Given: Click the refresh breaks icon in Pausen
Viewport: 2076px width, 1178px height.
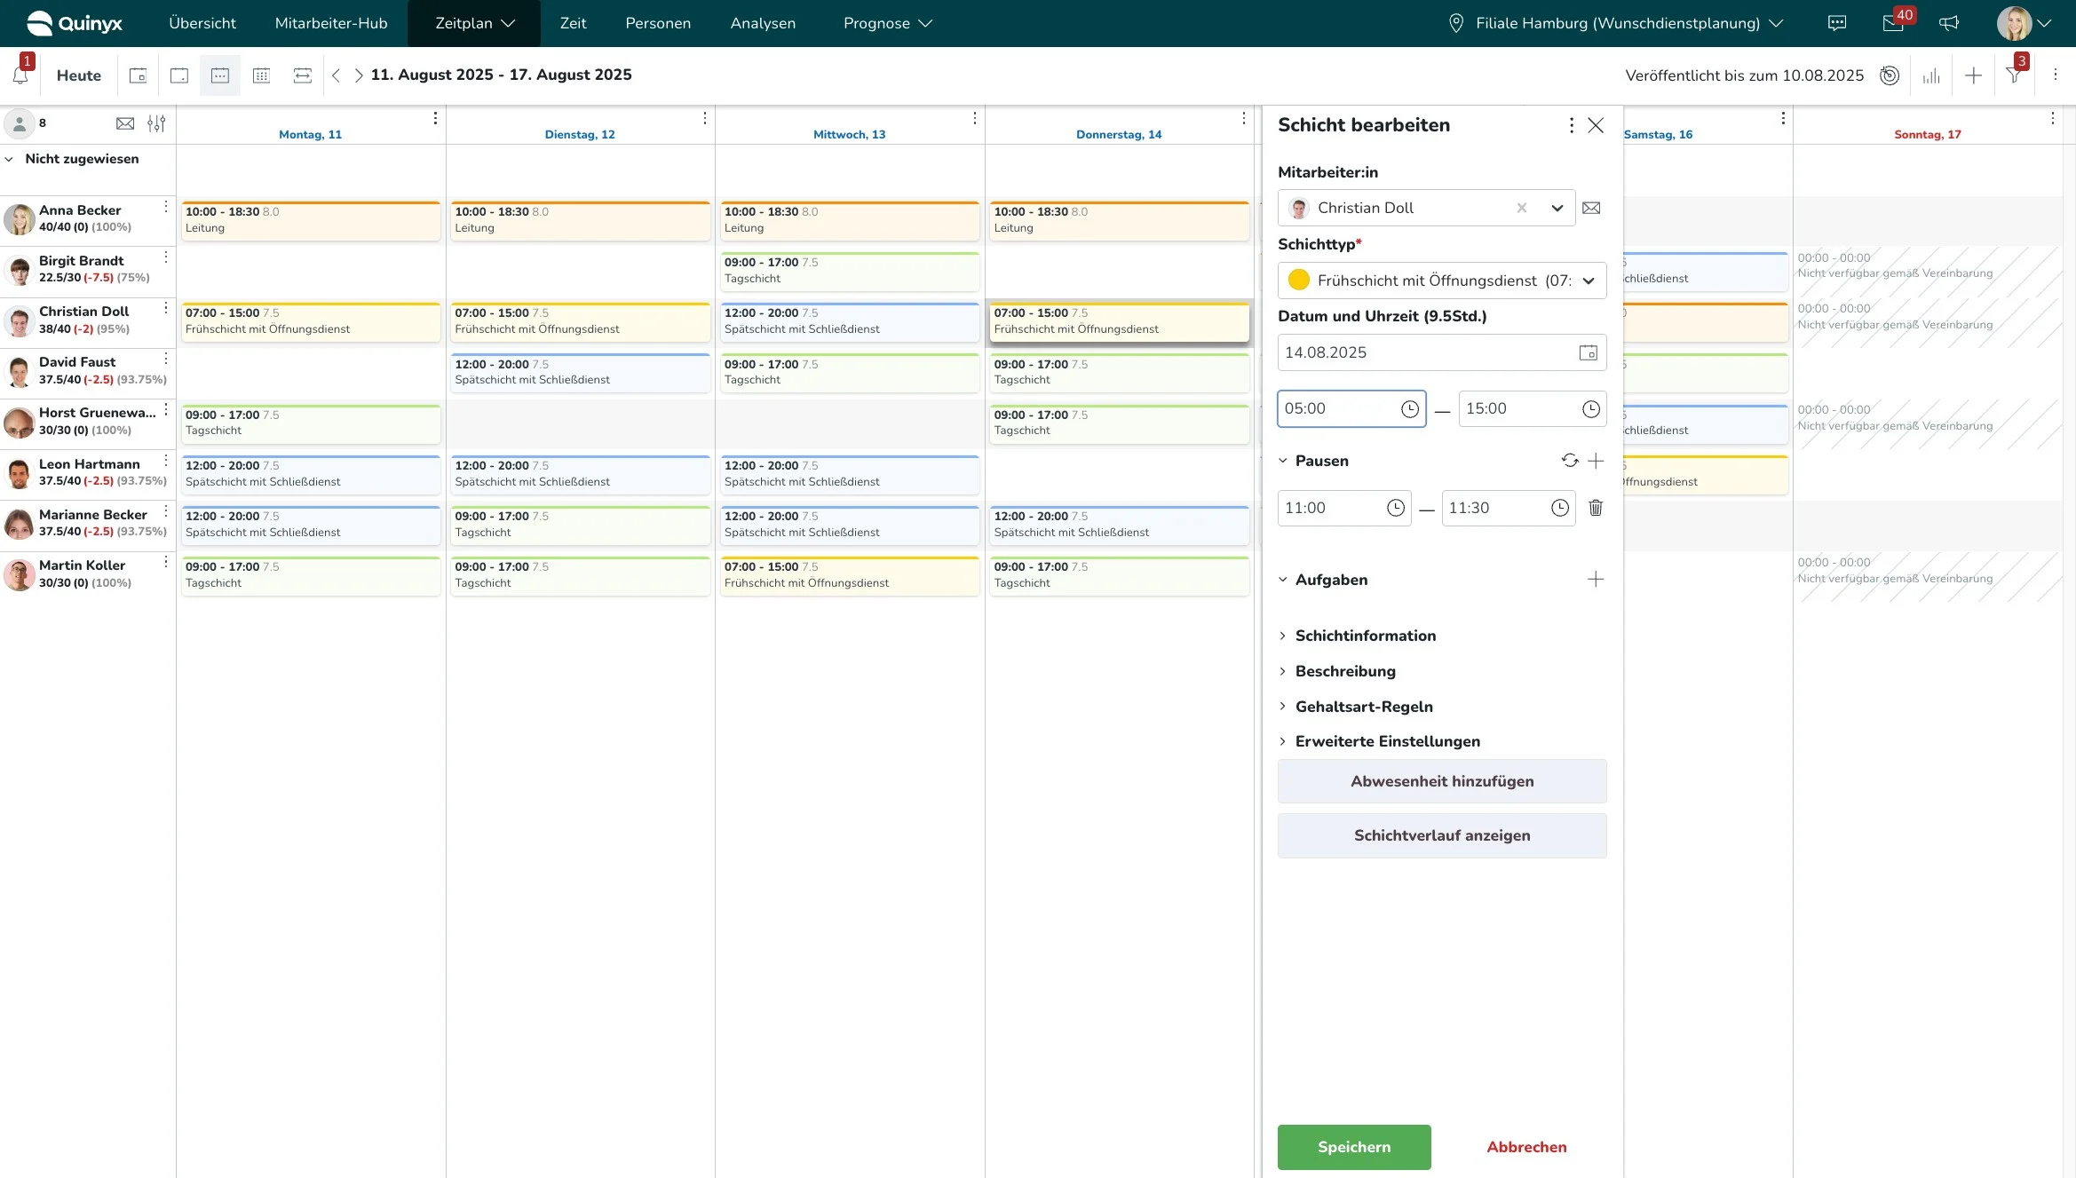Looking at the screenshot, I should (1570, 461).
